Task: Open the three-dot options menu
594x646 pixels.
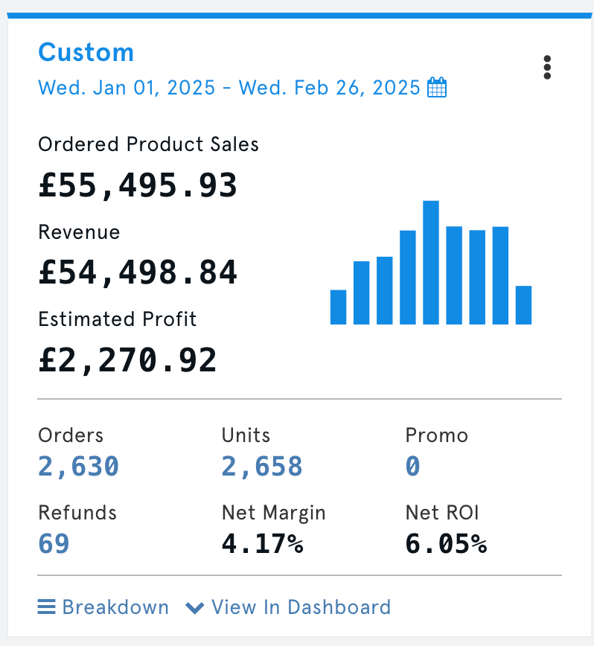Action: 547,68
